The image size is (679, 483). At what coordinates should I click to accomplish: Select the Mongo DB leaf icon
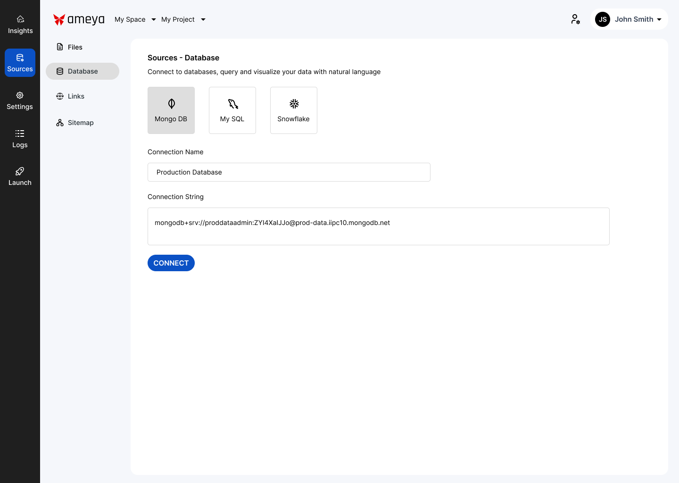172,104
